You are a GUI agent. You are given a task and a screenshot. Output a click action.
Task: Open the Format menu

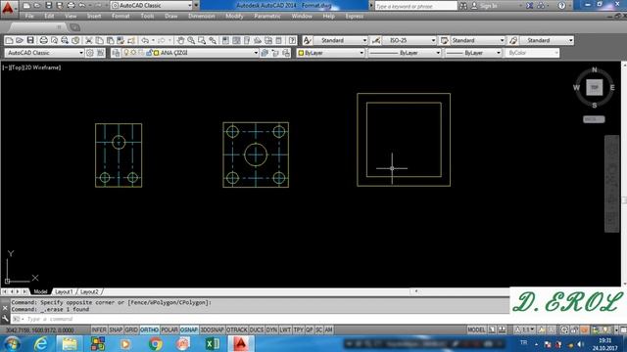tap(121, 17)
